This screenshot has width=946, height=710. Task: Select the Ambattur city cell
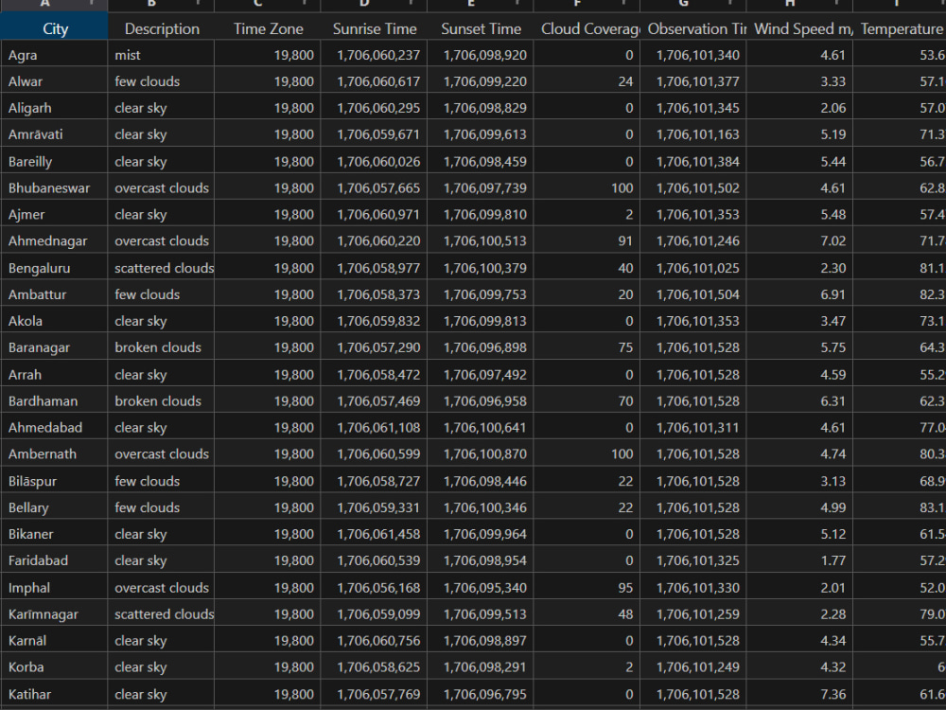pyautogui.click(x=54, y=294)
